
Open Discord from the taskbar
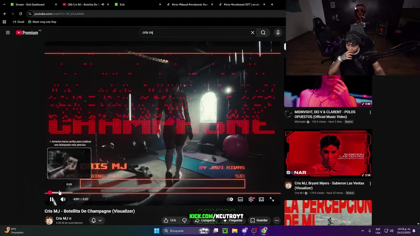(x=244, y=231)
